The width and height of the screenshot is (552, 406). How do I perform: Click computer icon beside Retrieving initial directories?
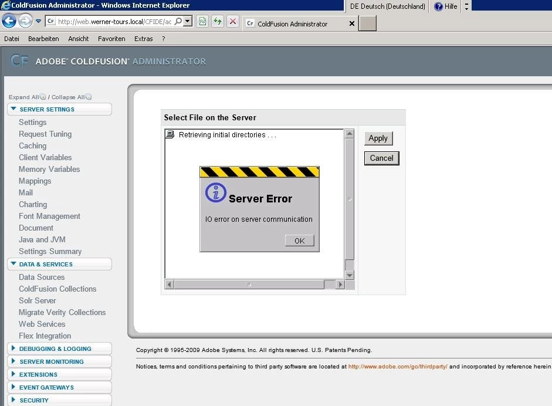pyautogui.click(x=170, y=134)
